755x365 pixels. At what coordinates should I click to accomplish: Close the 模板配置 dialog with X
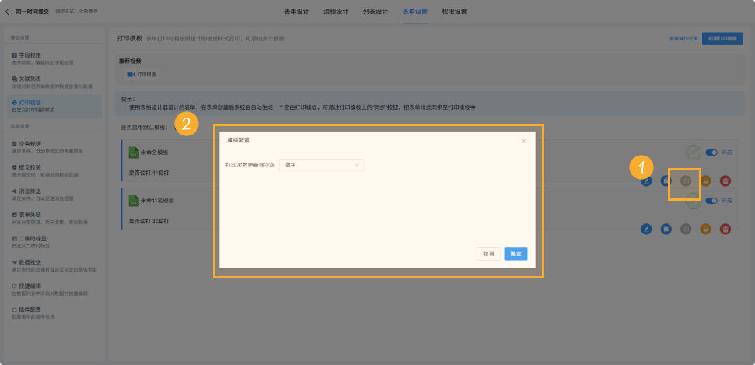[x=523, y=142]
